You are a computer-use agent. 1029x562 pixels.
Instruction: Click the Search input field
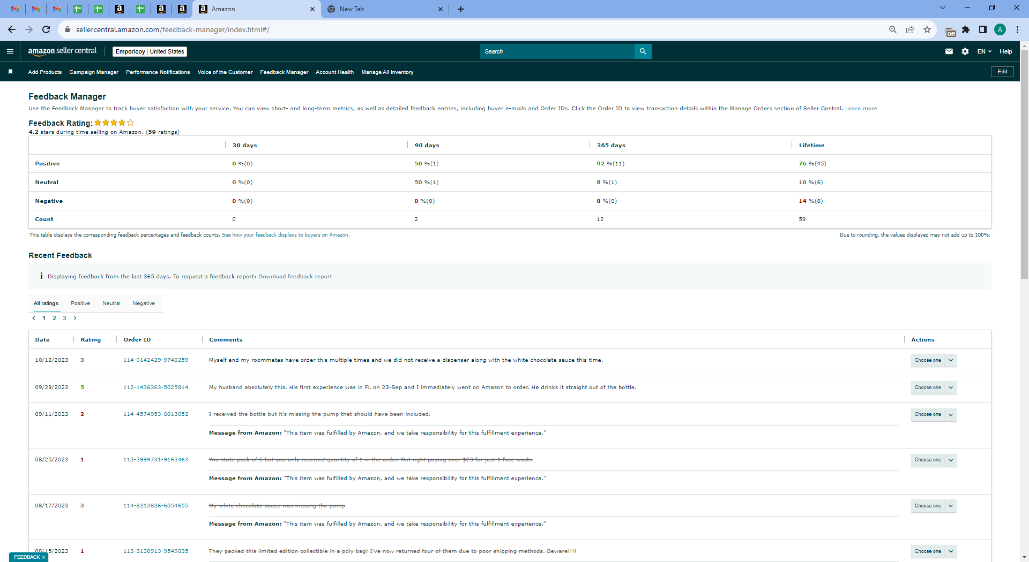[x=557, y=51]
